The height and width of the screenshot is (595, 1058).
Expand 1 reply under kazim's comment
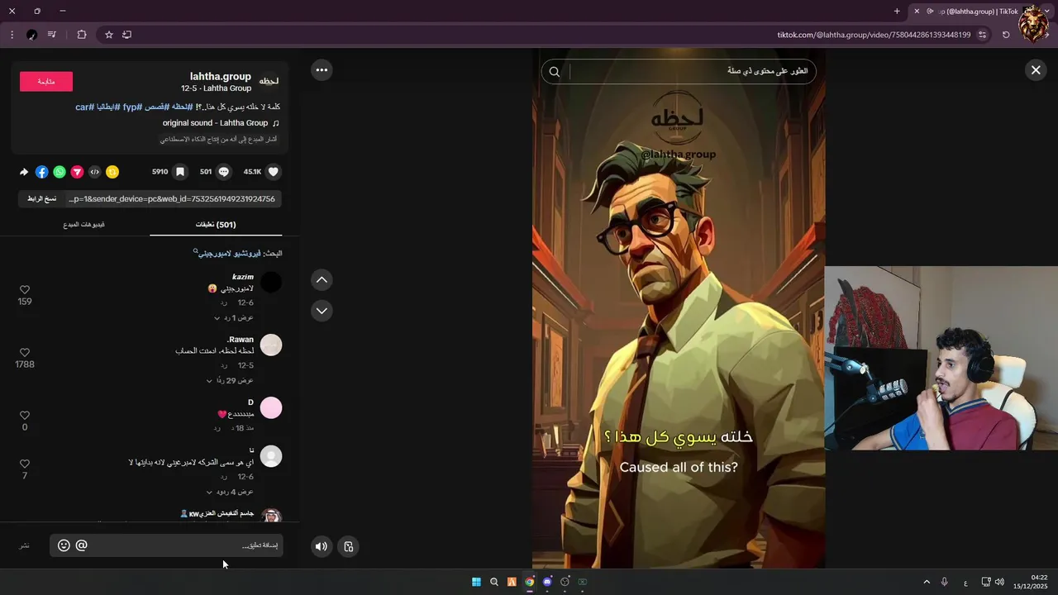[x=234, y=318]
